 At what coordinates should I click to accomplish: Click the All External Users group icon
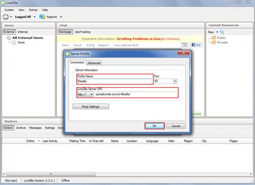[8, 38]
